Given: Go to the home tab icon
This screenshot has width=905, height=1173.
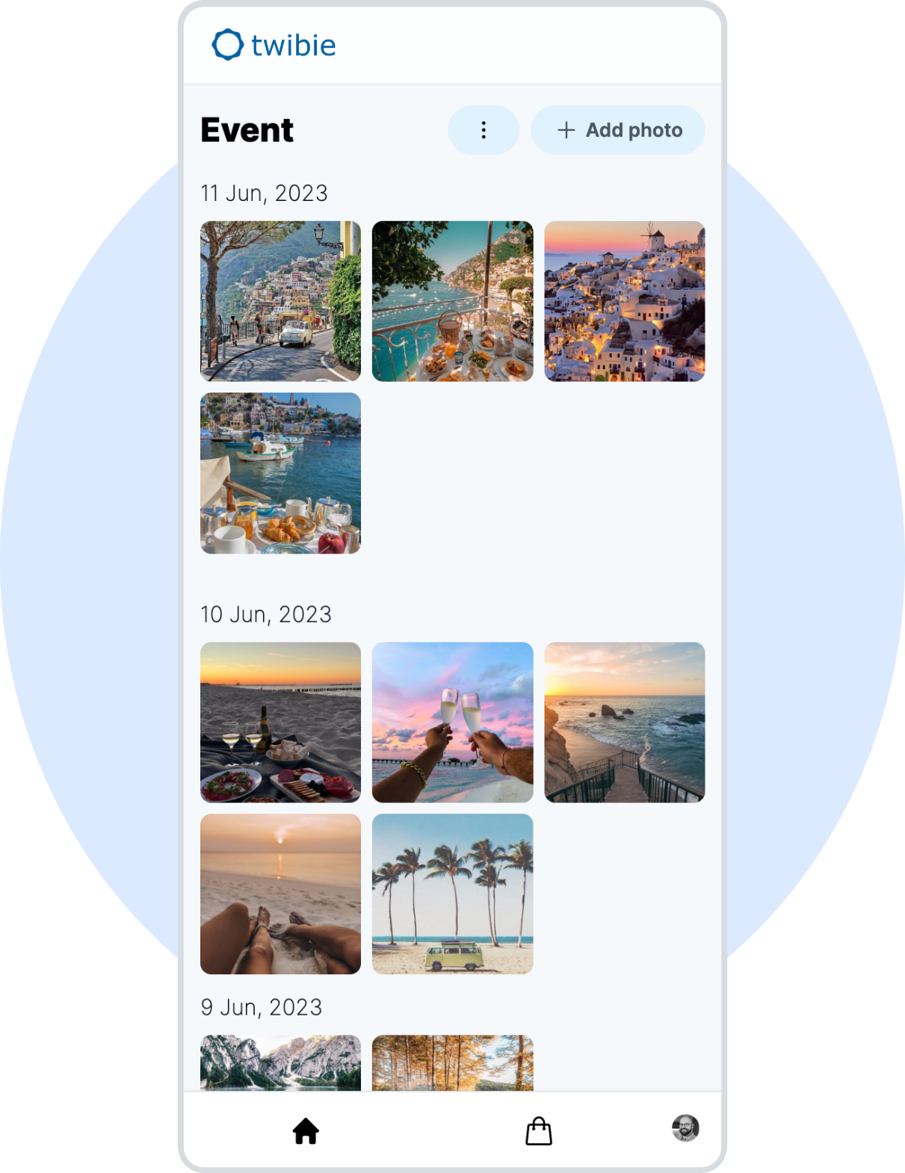Looking at the screenshot, I should [306, 1131].
